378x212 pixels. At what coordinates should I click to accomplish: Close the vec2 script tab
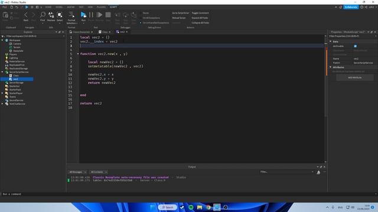point(127,32)
